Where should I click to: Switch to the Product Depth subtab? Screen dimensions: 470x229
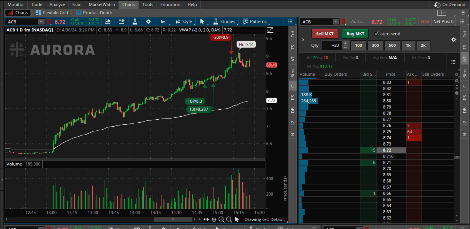pos(94,13)
